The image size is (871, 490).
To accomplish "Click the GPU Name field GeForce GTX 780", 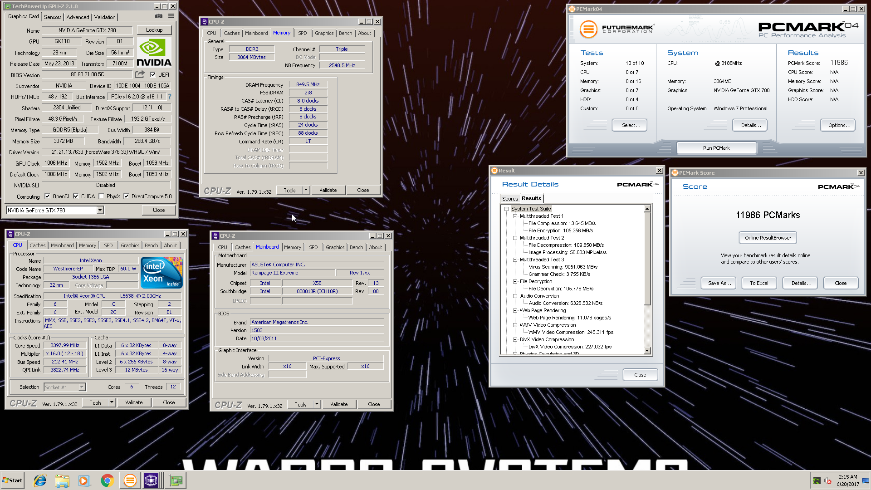I will tap(87, 30).
